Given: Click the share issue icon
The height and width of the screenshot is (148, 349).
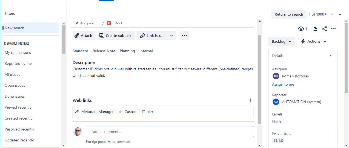Looking at the screenshot, I should coord(324,29).
